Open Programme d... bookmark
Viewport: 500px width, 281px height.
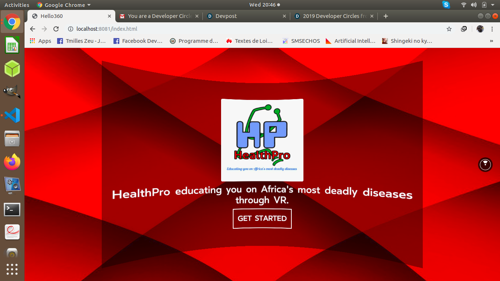tap(194, 41)
